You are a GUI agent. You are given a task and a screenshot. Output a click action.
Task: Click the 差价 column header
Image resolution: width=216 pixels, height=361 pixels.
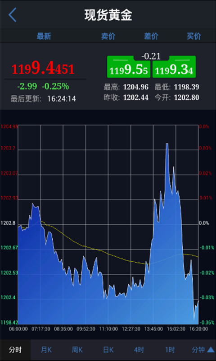(x=151, y=36)
